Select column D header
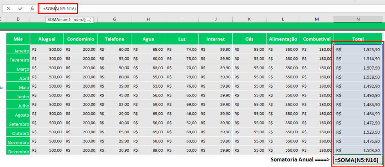The image size is (385, 167). tap(18, 19)
